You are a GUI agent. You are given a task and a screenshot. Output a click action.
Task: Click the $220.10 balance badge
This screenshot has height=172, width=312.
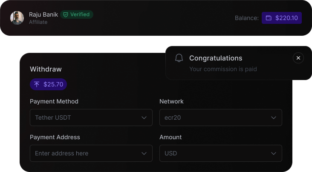(282, 18)
